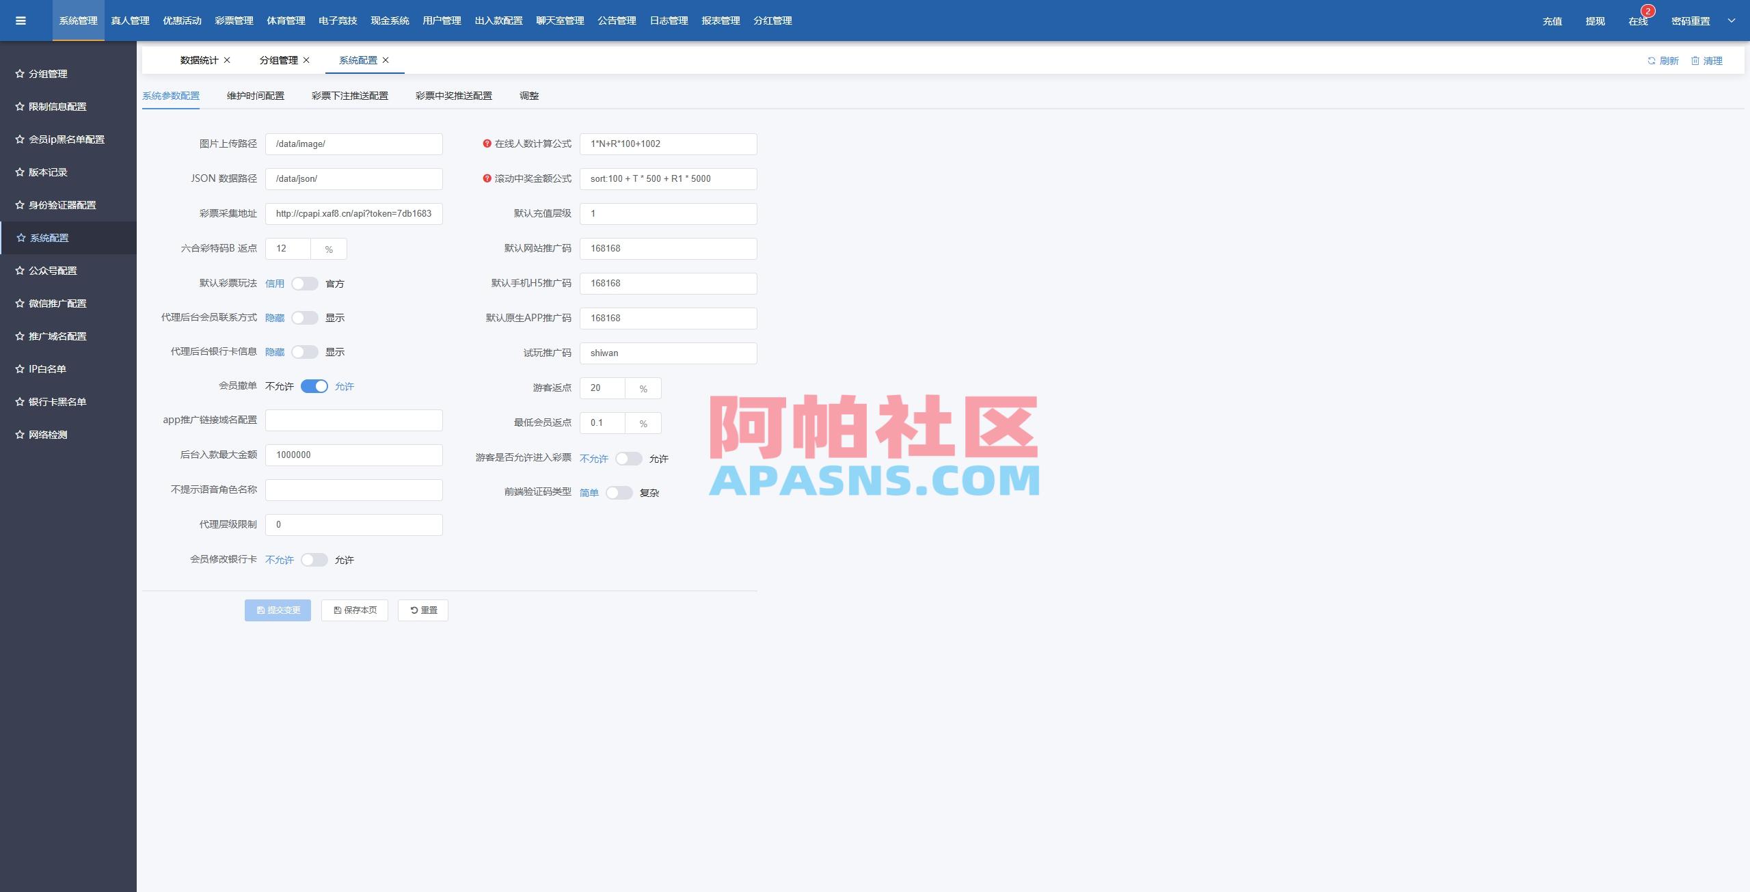Click the 重置 reset button

pos(422,610)
